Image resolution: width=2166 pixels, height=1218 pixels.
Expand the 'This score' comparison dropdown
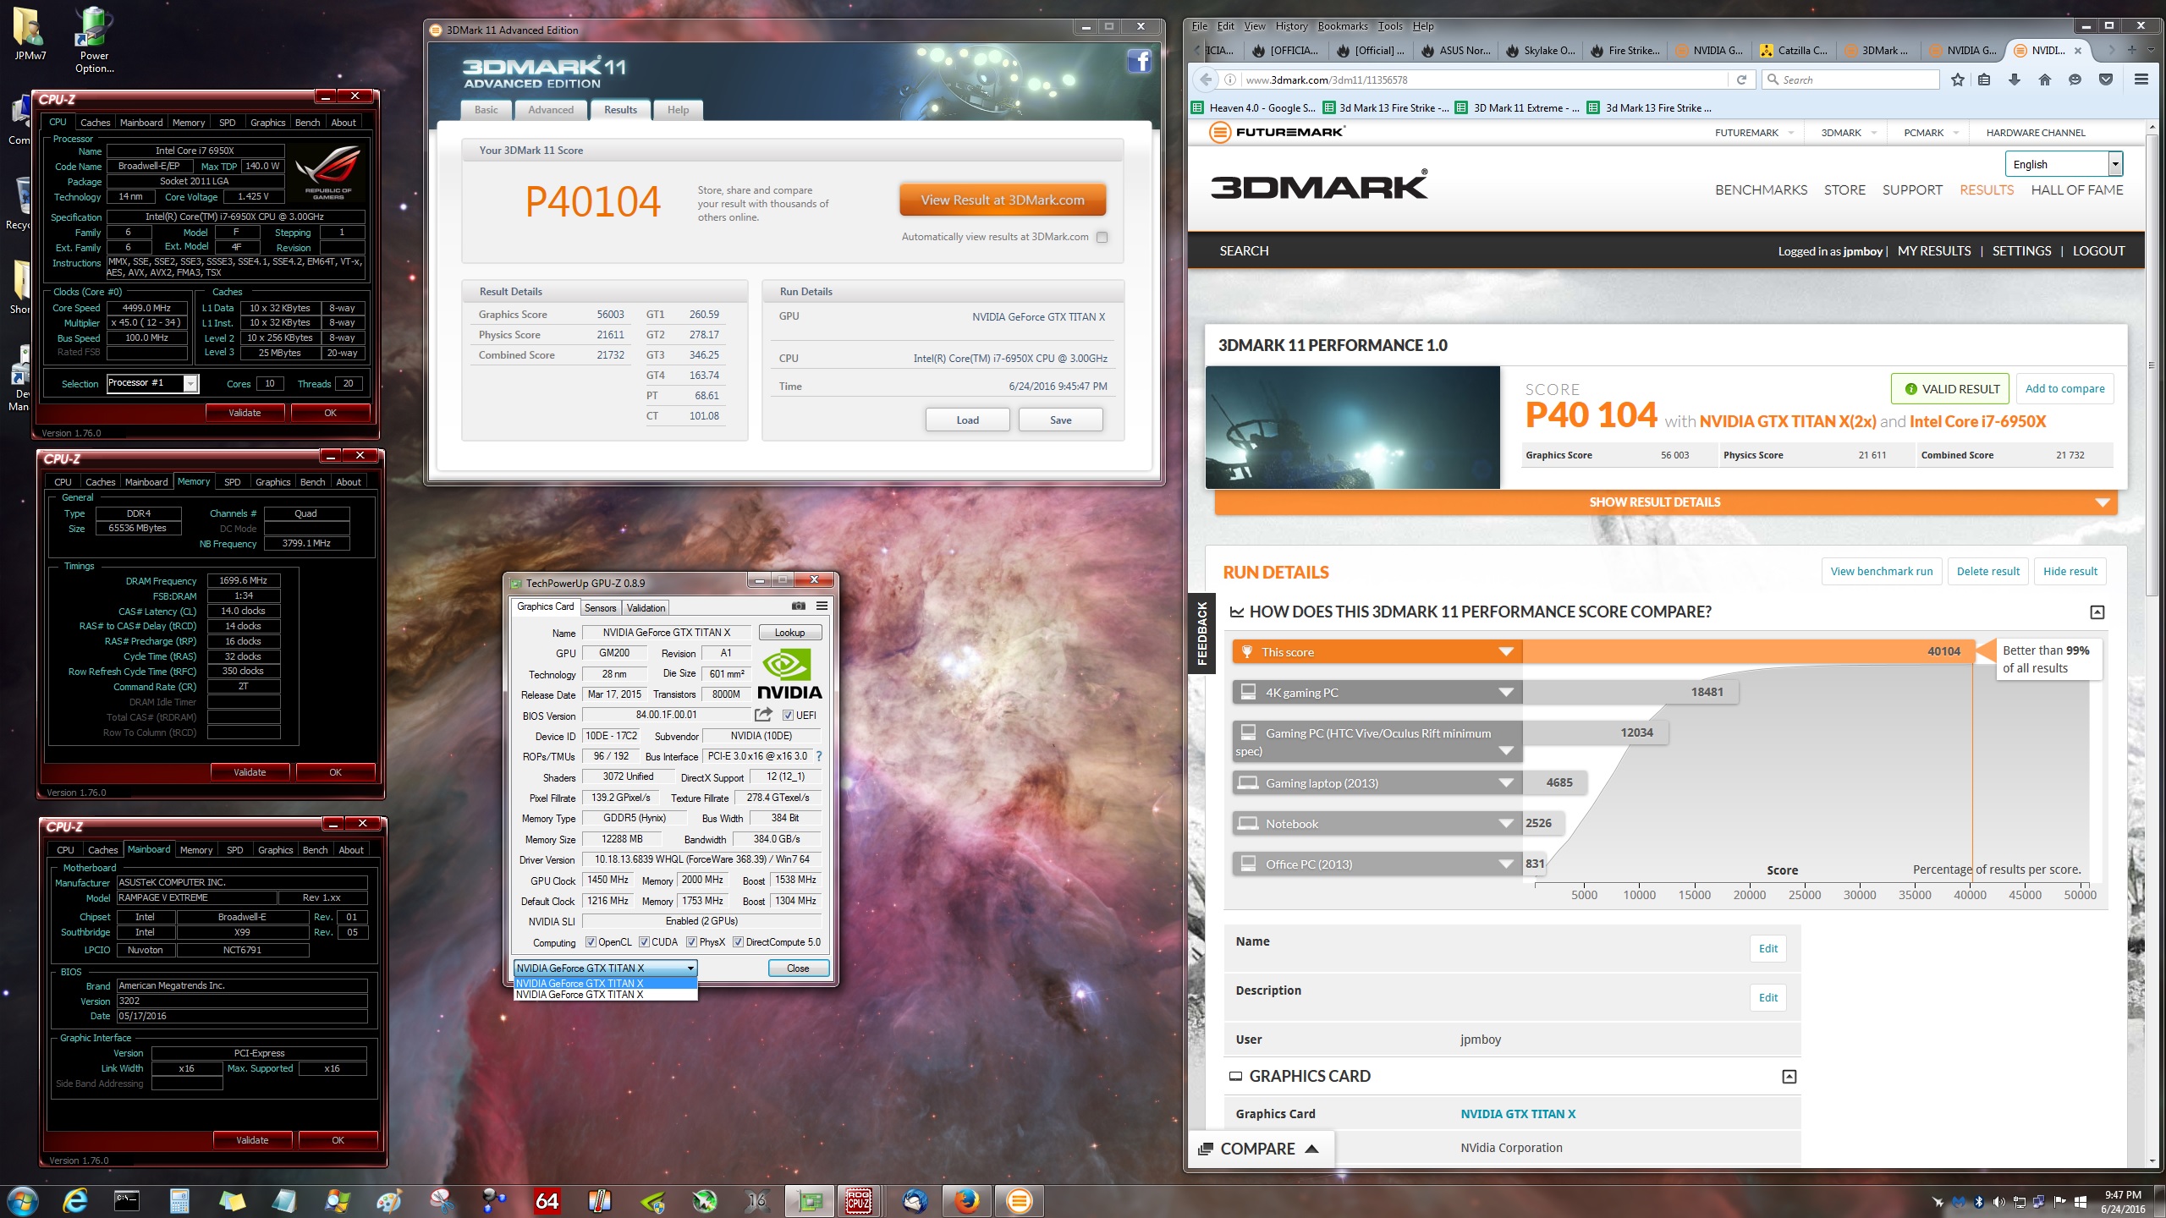point(1505,651)
